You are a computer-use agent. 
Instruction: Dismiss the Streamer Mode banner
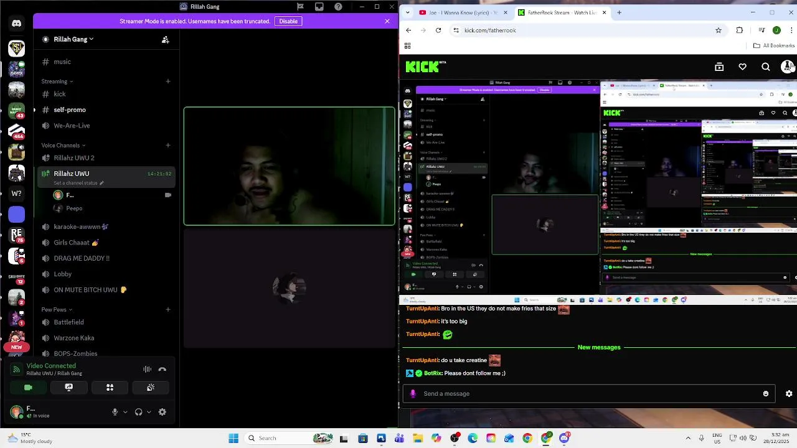387,21
